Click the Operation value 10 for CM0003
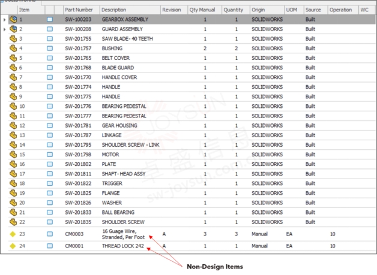The width and height of the screenshot is (377, 275). click(333, 234)
